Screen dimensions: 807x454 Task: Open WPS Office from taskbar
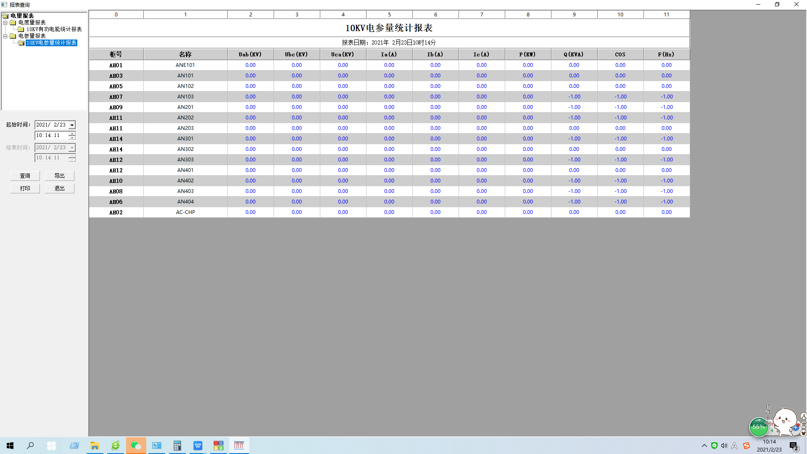coord(198,446)
